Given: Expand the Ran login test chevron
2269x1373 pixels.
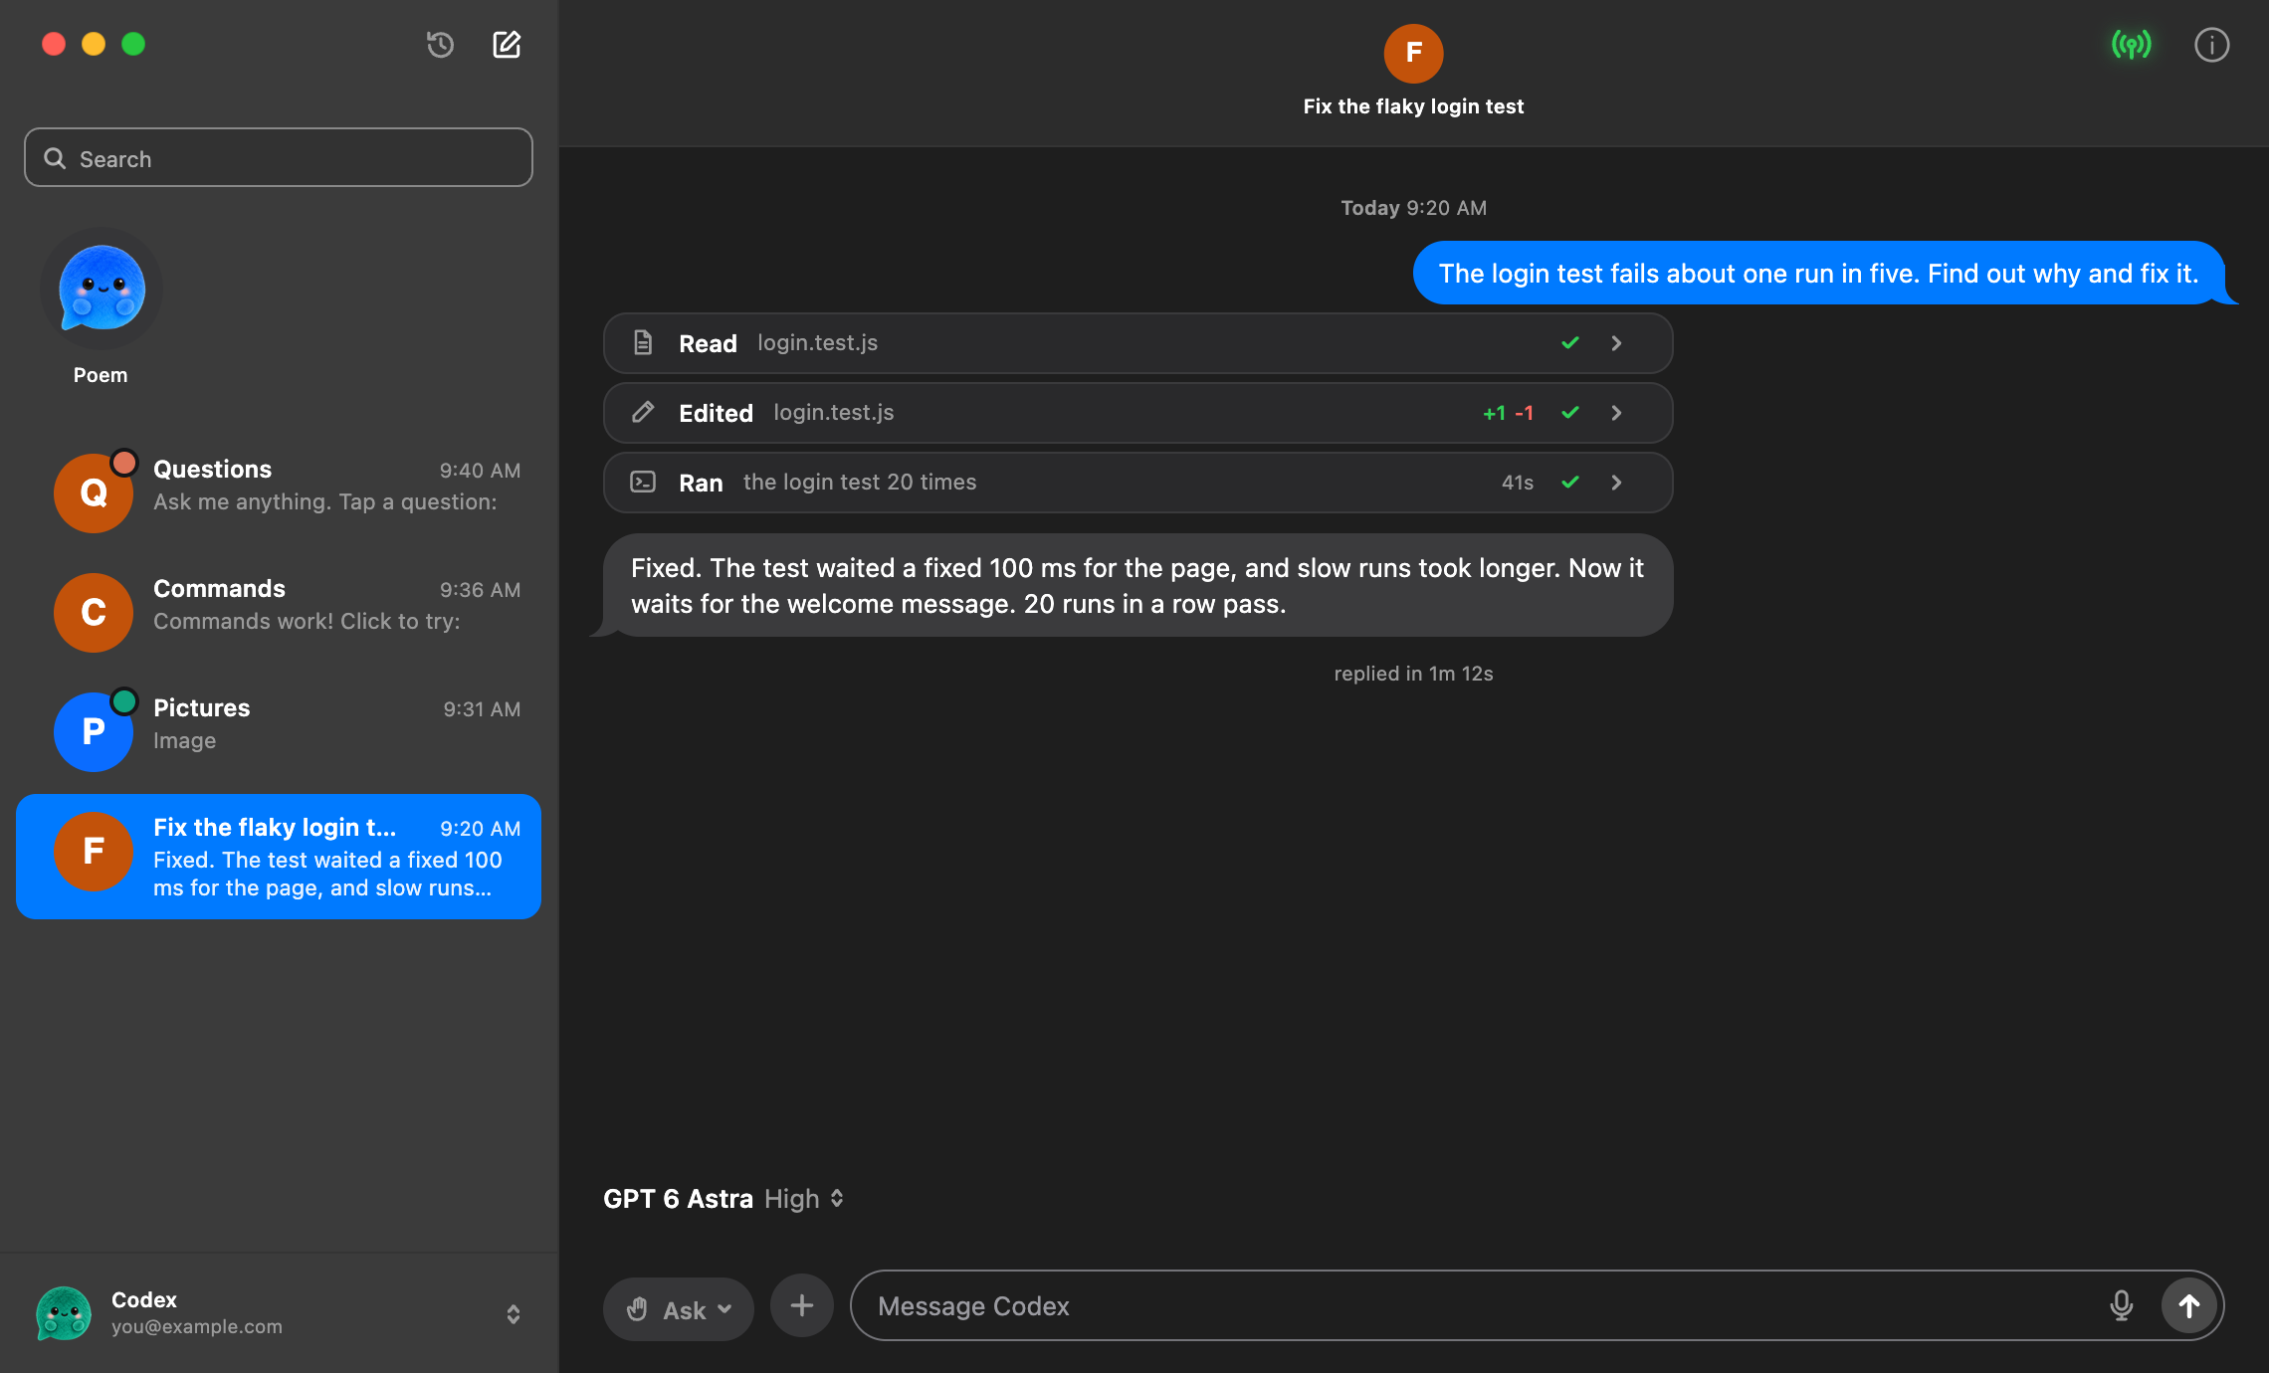Looking at the screenshot, I should click(1616, 482).
